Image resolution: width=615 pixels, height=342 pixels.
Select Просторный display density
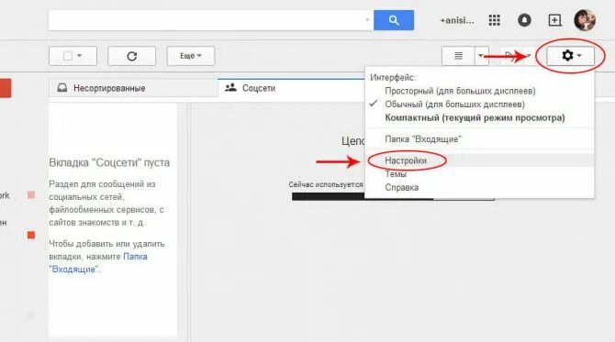(x=460, y=91)
